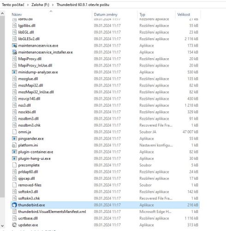Click the Nastavení konfigu... type cell
The height and width of the screenshot is (231, 226).
156,145
